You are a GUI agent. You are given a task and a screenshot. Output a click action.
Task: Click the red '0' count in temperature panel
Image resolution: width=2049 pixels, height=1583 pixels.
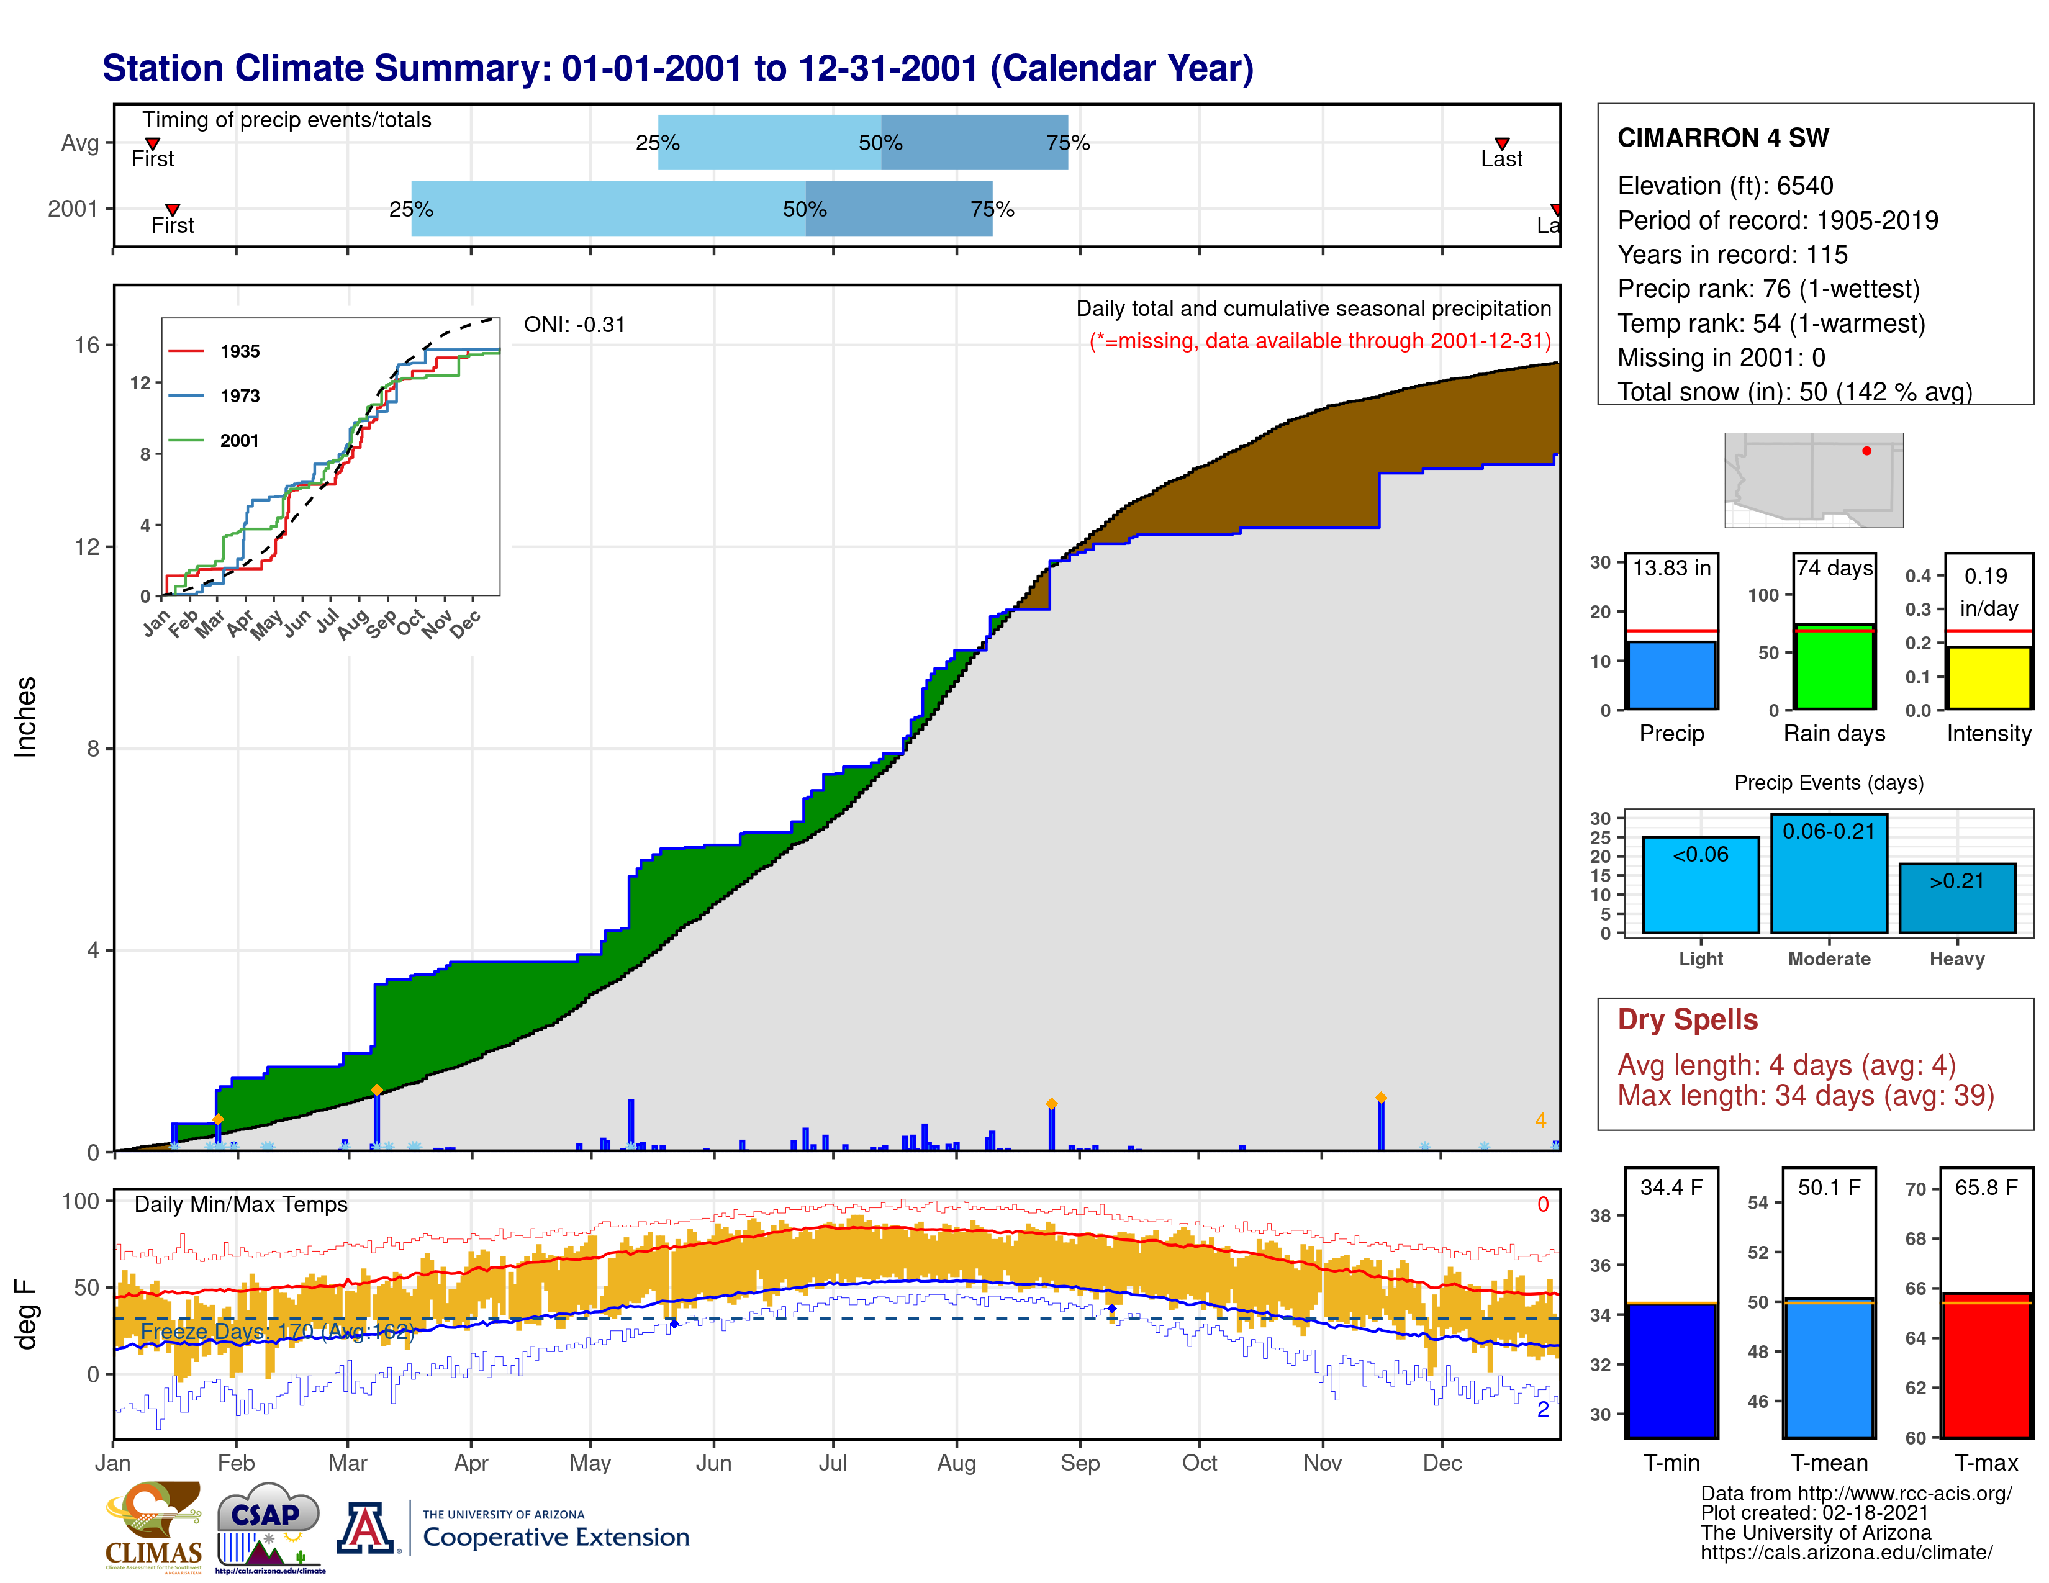coord(1542,1204)
